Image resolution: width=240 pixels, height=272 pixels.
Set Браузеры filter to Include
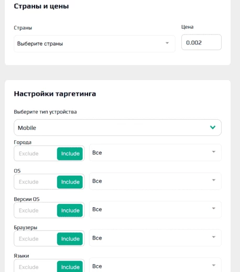[x=70, y=239]
